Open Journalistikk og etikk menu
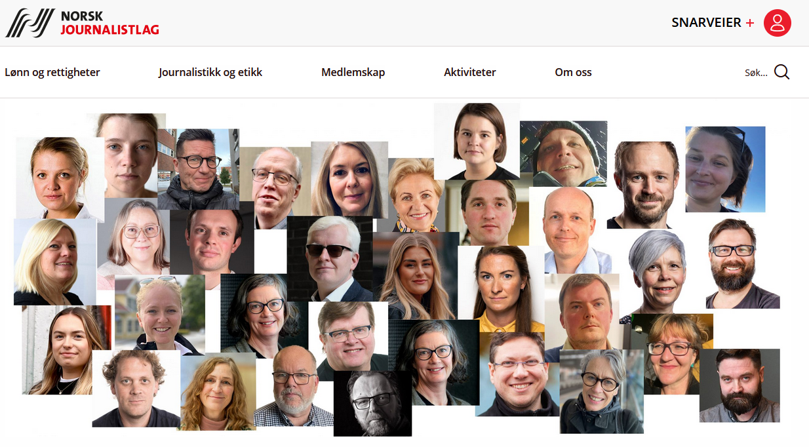This screenshot has width=809, height=447. click(x=210, y=72)
